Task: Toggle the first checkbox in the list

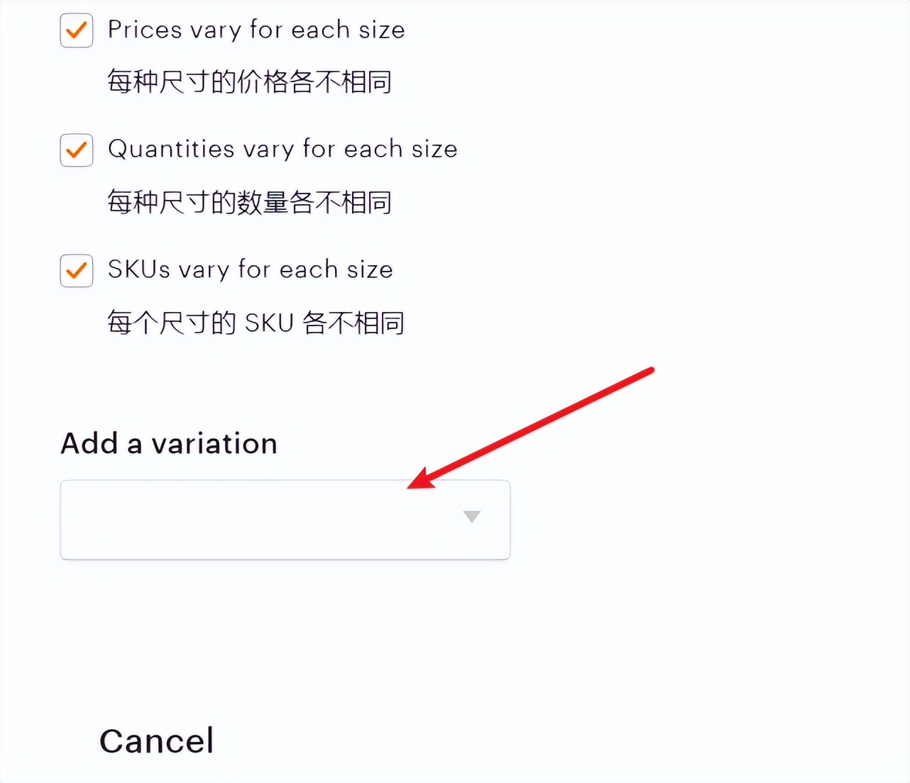Action: (x=76, y=30)
